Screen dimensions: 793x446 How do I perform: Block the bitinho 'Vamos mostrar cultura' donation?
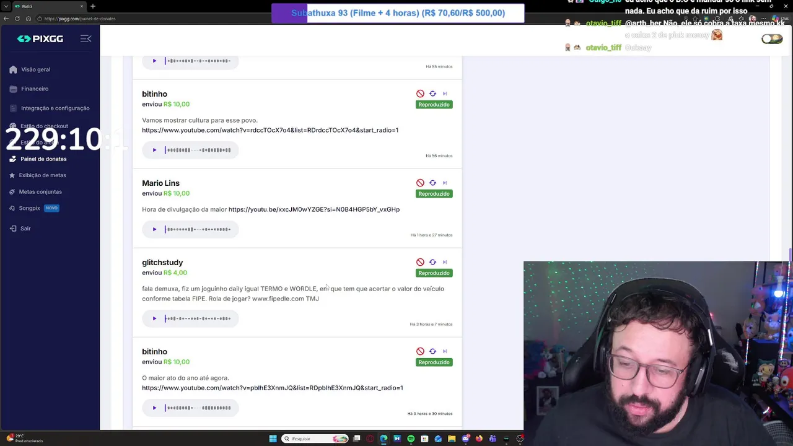point(420,94)
